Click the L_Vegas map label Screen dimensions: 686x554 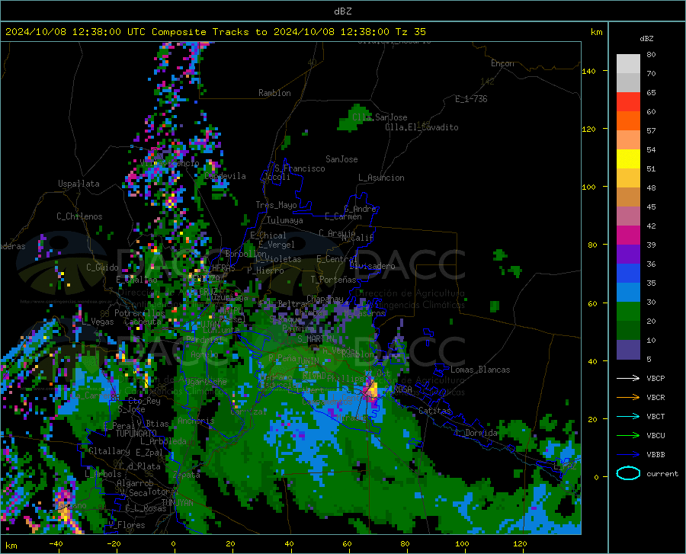(98, 322)
